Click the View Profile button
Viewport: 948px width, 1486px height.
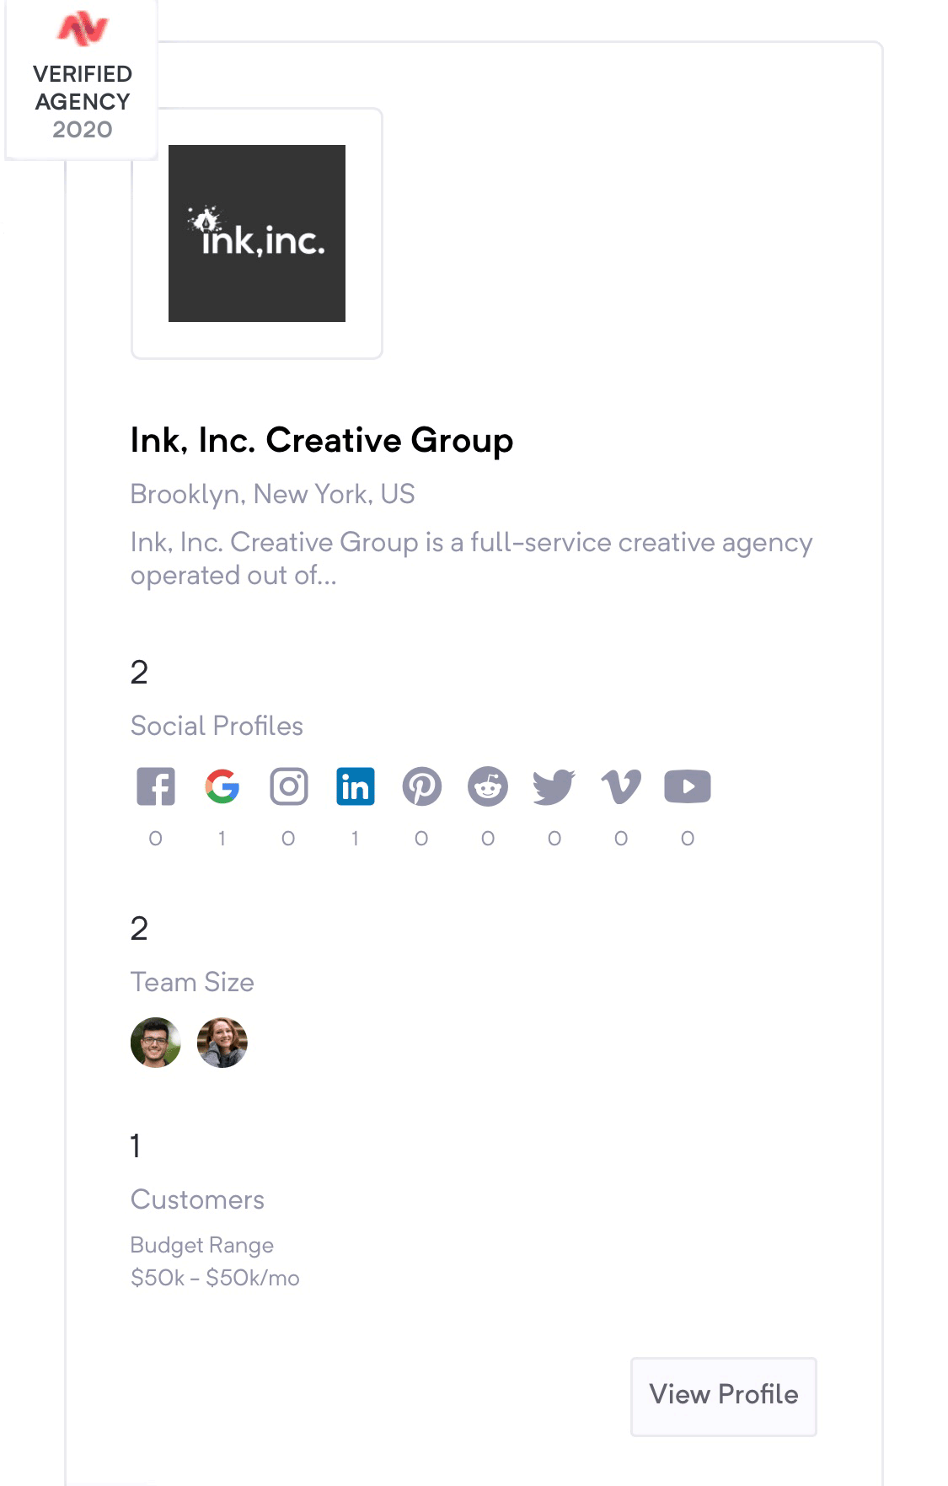point(724,1397)
